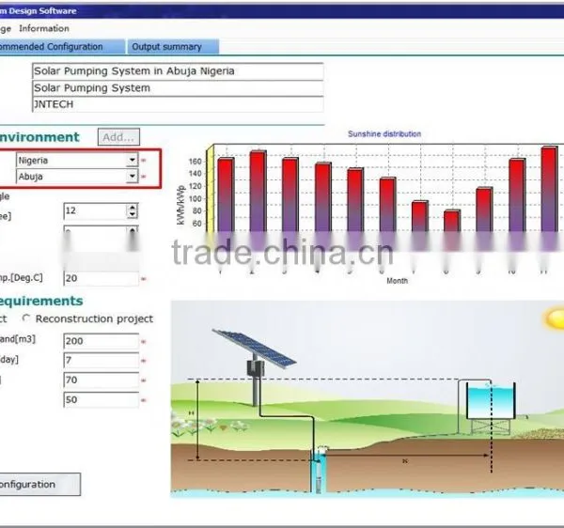564x528 pixels.
Task: Click the Sunshine distribution chart title
Action: point(384,134)
